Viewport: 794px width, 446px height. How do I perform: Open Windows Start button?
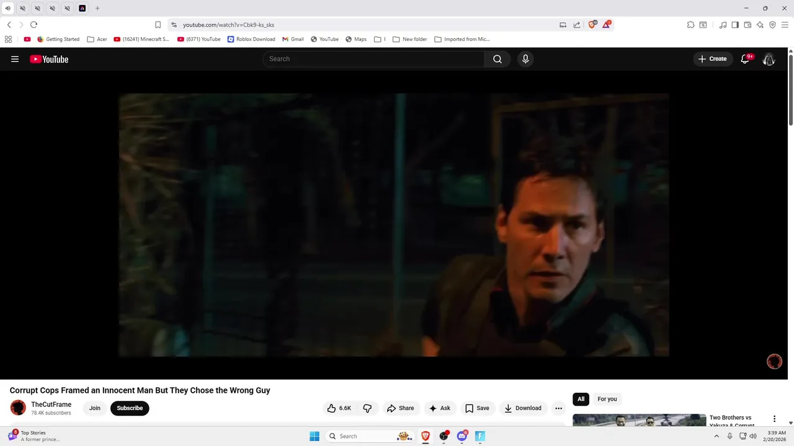click(314, 436)
